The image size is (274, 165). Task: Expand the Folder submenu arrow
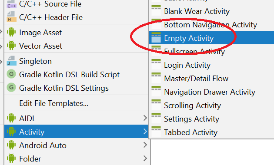click(x=145, y=158)
